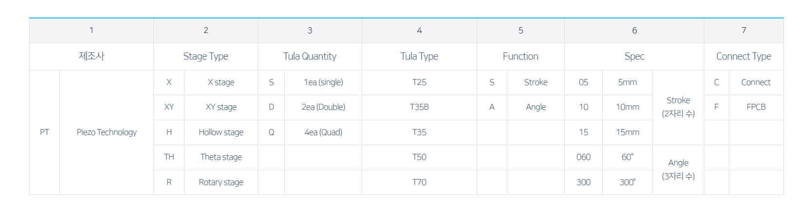The image size is (810, 212).
Task: Click the 'Tula Type' header cell
Action: pyautogui.click(x=419, y=56)
